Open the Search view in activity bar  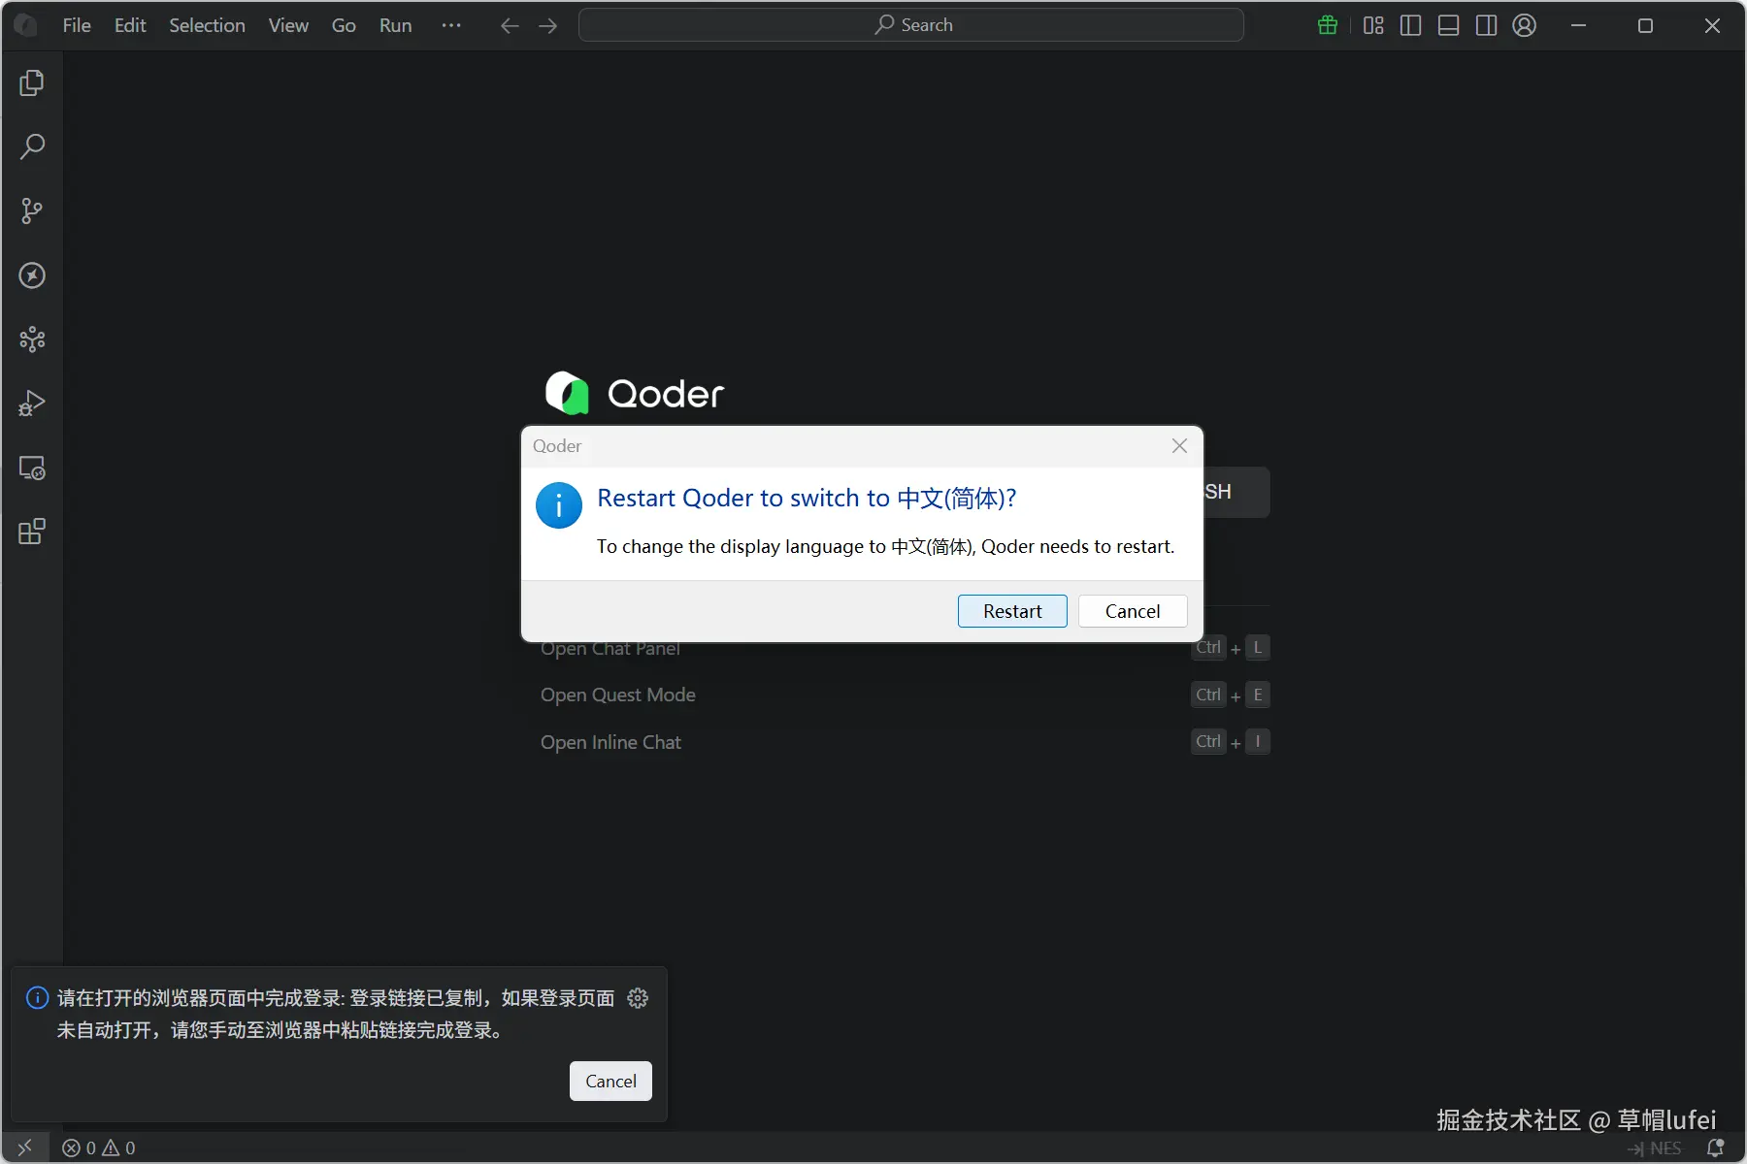(x=32, y=147)
